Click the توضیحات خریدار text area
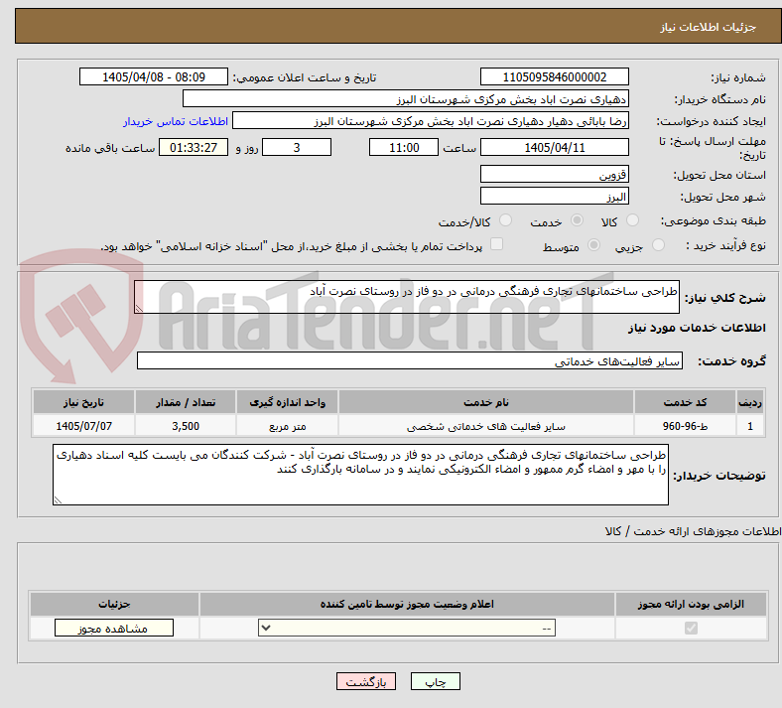The height and width of the screenshot is (708, 782). pos(360,475)
